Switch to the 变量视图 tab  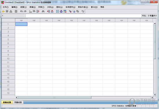[x=18, y=102]
